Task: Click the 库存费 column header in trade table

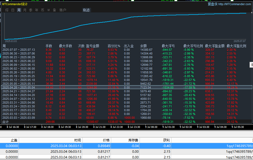Action: pos(133,140)
